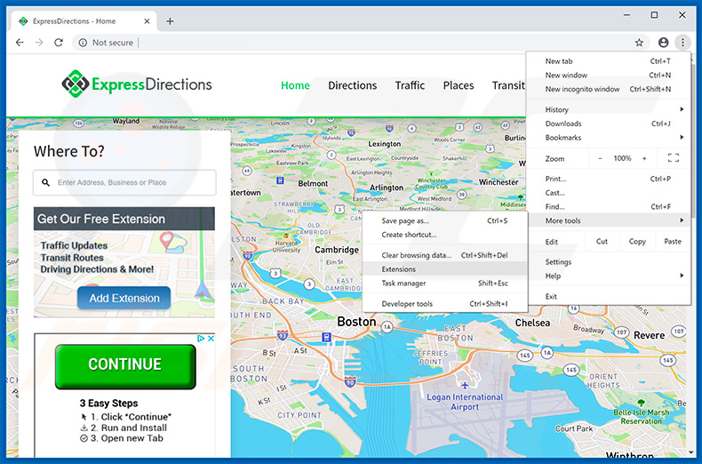Close the advertisement with the X icon

[211, 339]
